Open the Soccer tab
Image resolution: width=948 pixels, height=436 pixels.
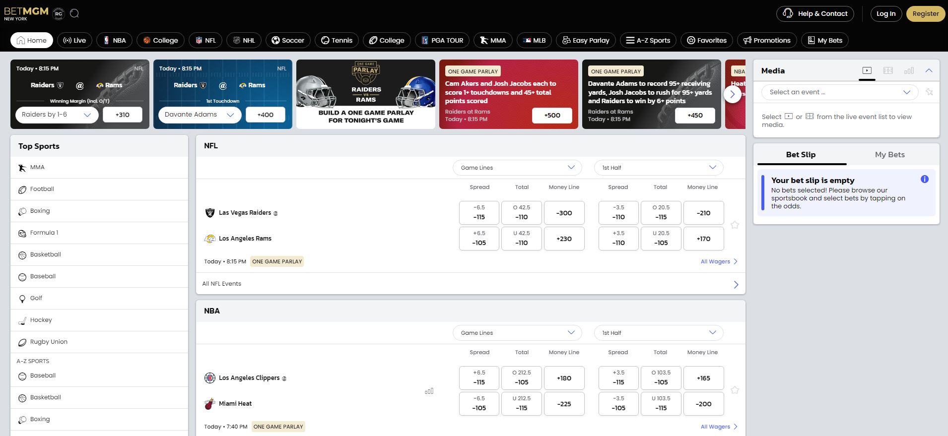(x=288, y=41)
